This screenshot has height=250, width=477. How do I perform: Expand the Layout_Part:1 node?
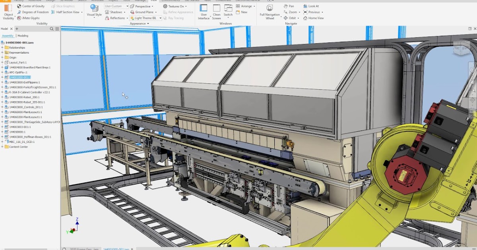tap(2, 63)
